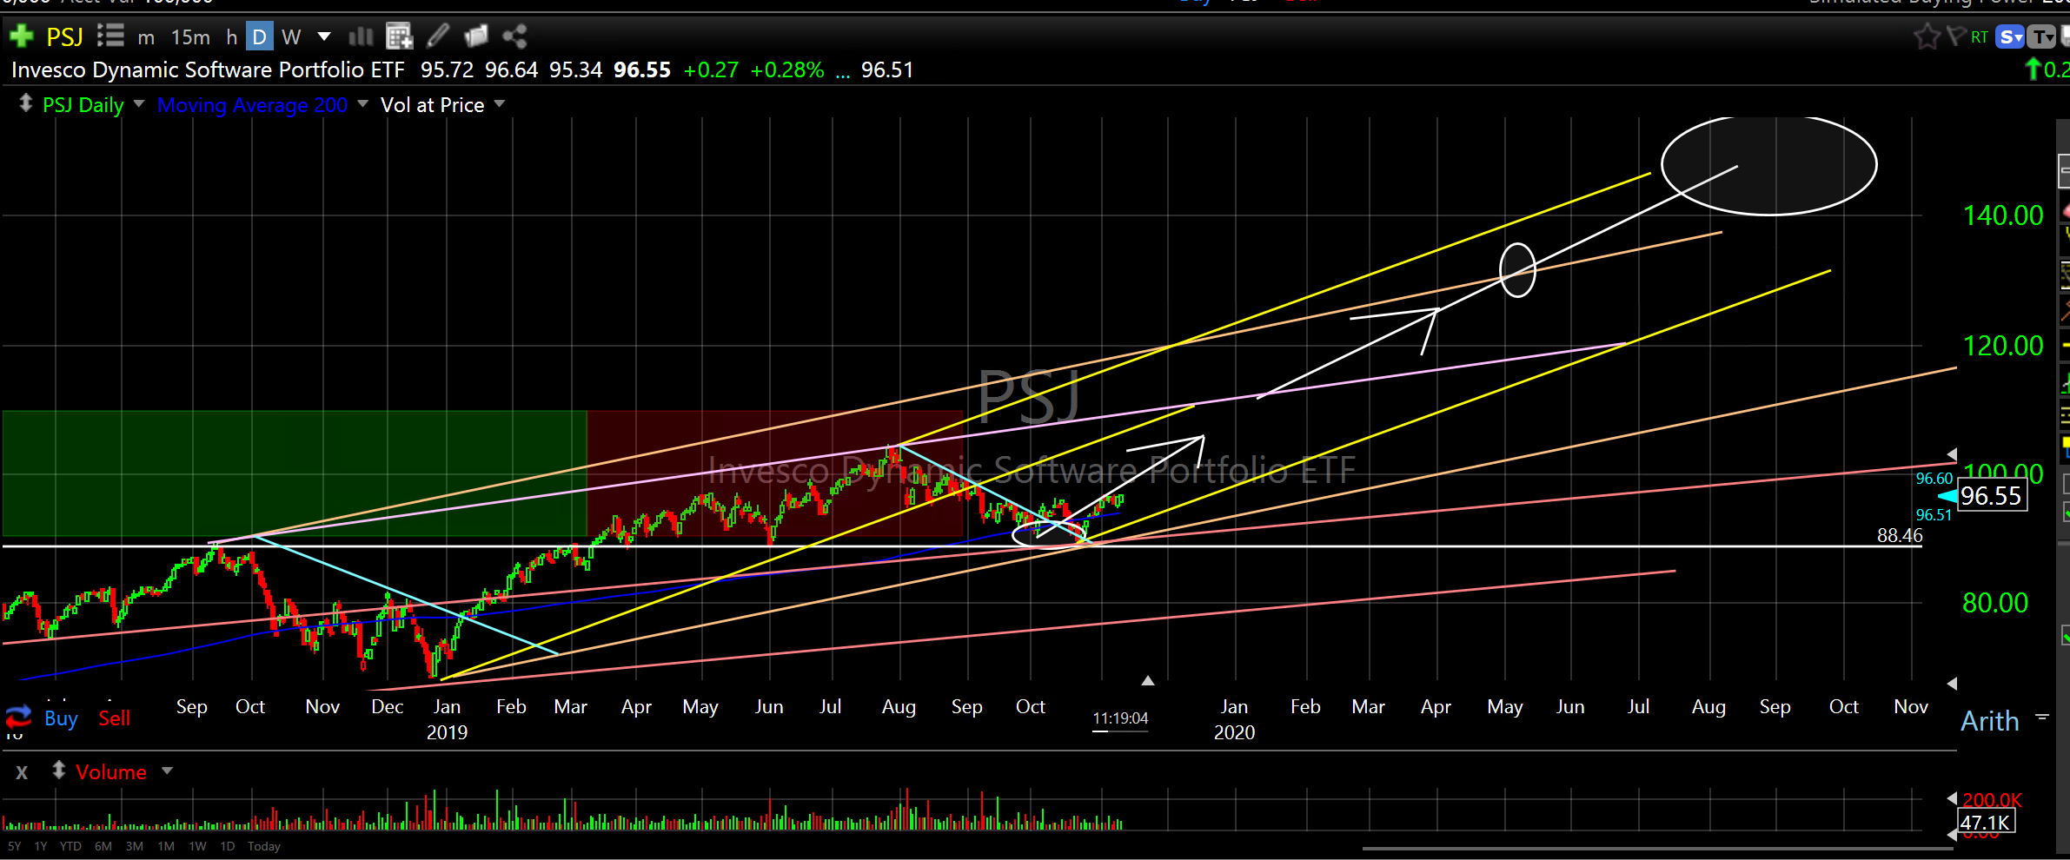
Task: Click the blue Buy button
Action: (61, 718)
